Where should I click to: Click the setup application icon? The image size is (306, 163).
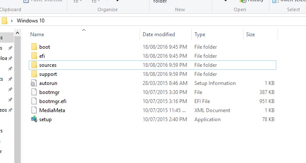coord(34,119)
